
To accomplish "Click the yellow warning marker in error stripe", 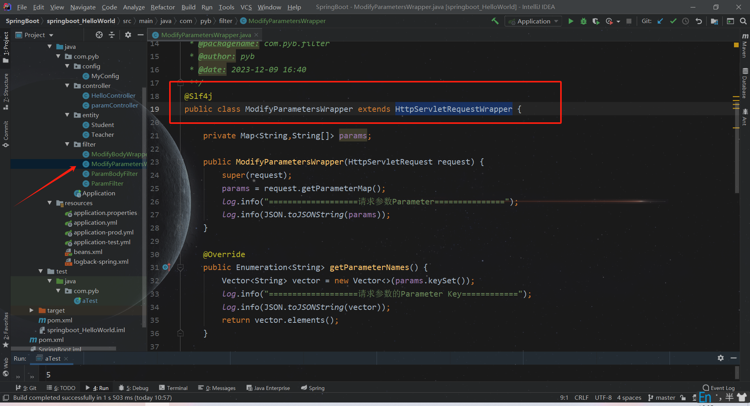I will tap(736, 45).
